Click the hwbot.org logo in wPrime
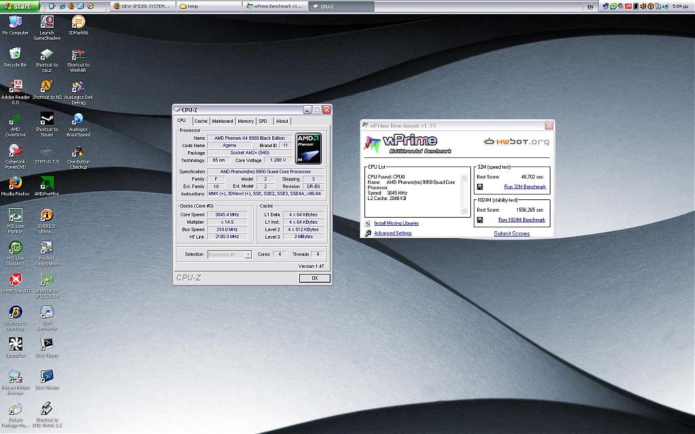The image size is (695, 434). click(516, 141)
